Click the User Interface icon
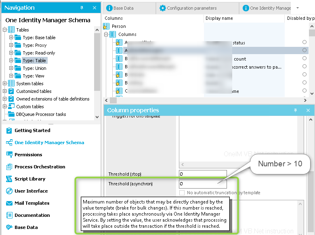 coord(9,191)
